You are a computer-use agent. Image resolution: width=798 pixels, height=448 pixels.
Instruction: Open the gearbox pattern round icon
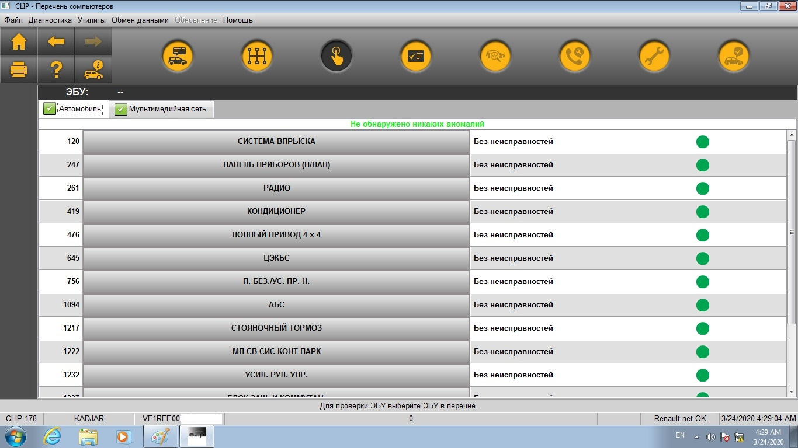tap(257, 56)
